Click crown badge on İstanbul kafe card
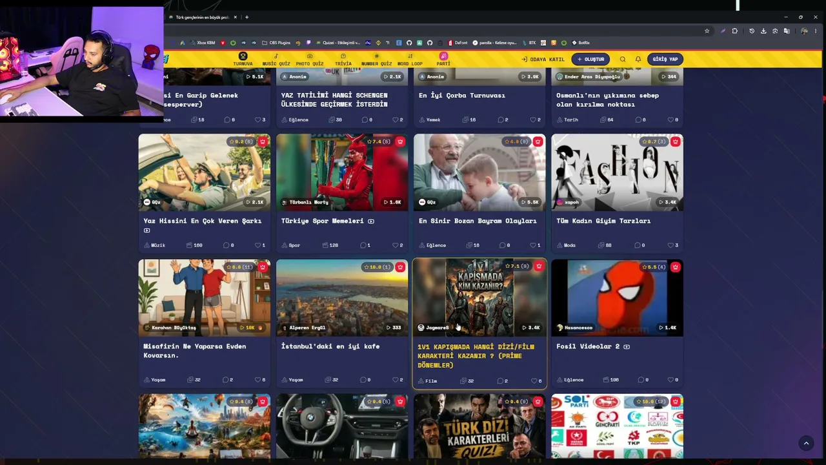 pos(400,267)
